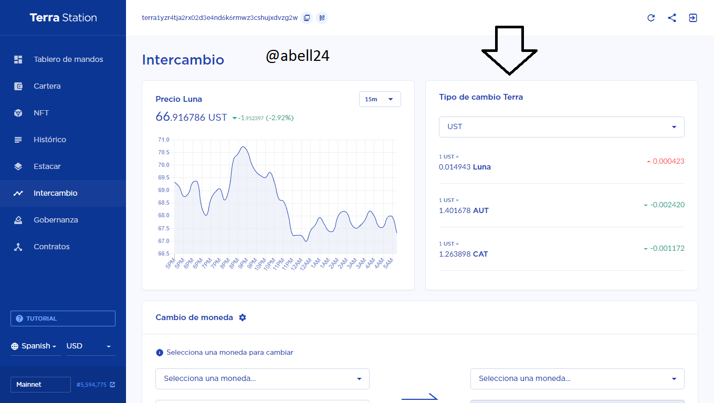The height and width of the screenshot is (403, 714).
Task: Open the UST exchange rate currency dropdown
Action: (x=562, y=127)
